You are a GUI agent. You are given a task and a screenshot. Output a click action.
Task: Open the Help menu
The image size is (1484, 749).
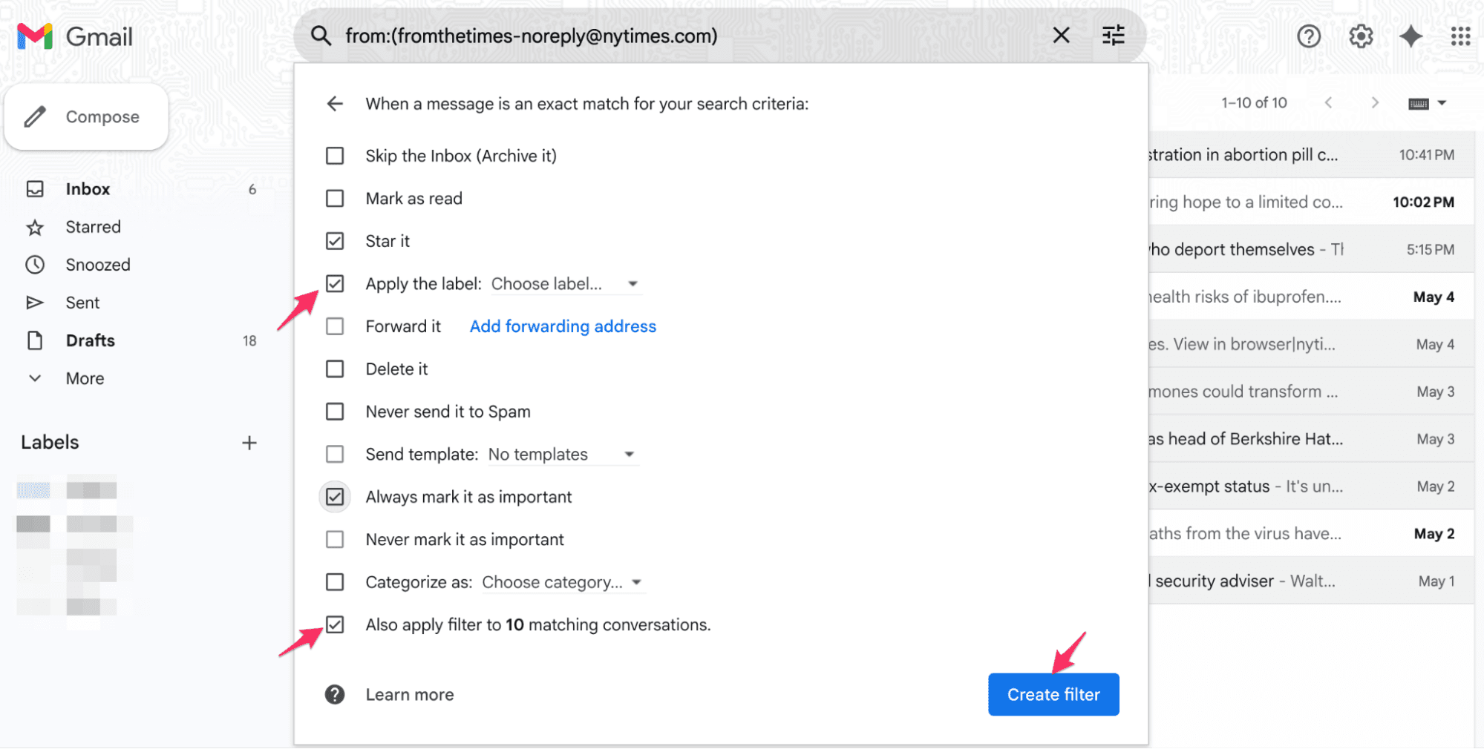click(1309, 36)
